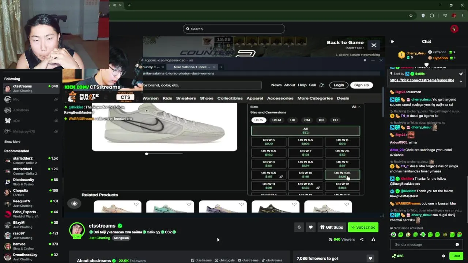The image size is (468, 263).
Task: Click the heart icon on followers goal
Action: point(370,258)
